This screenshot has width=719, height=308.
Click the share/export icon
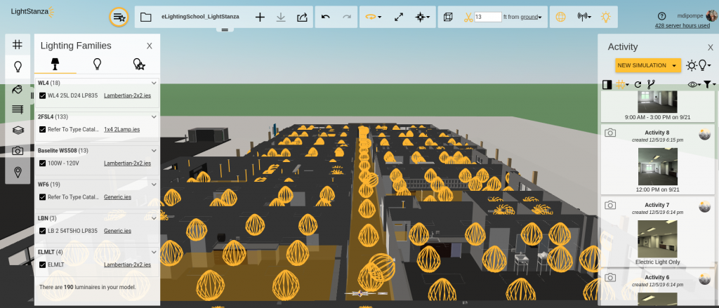[302, 17]
